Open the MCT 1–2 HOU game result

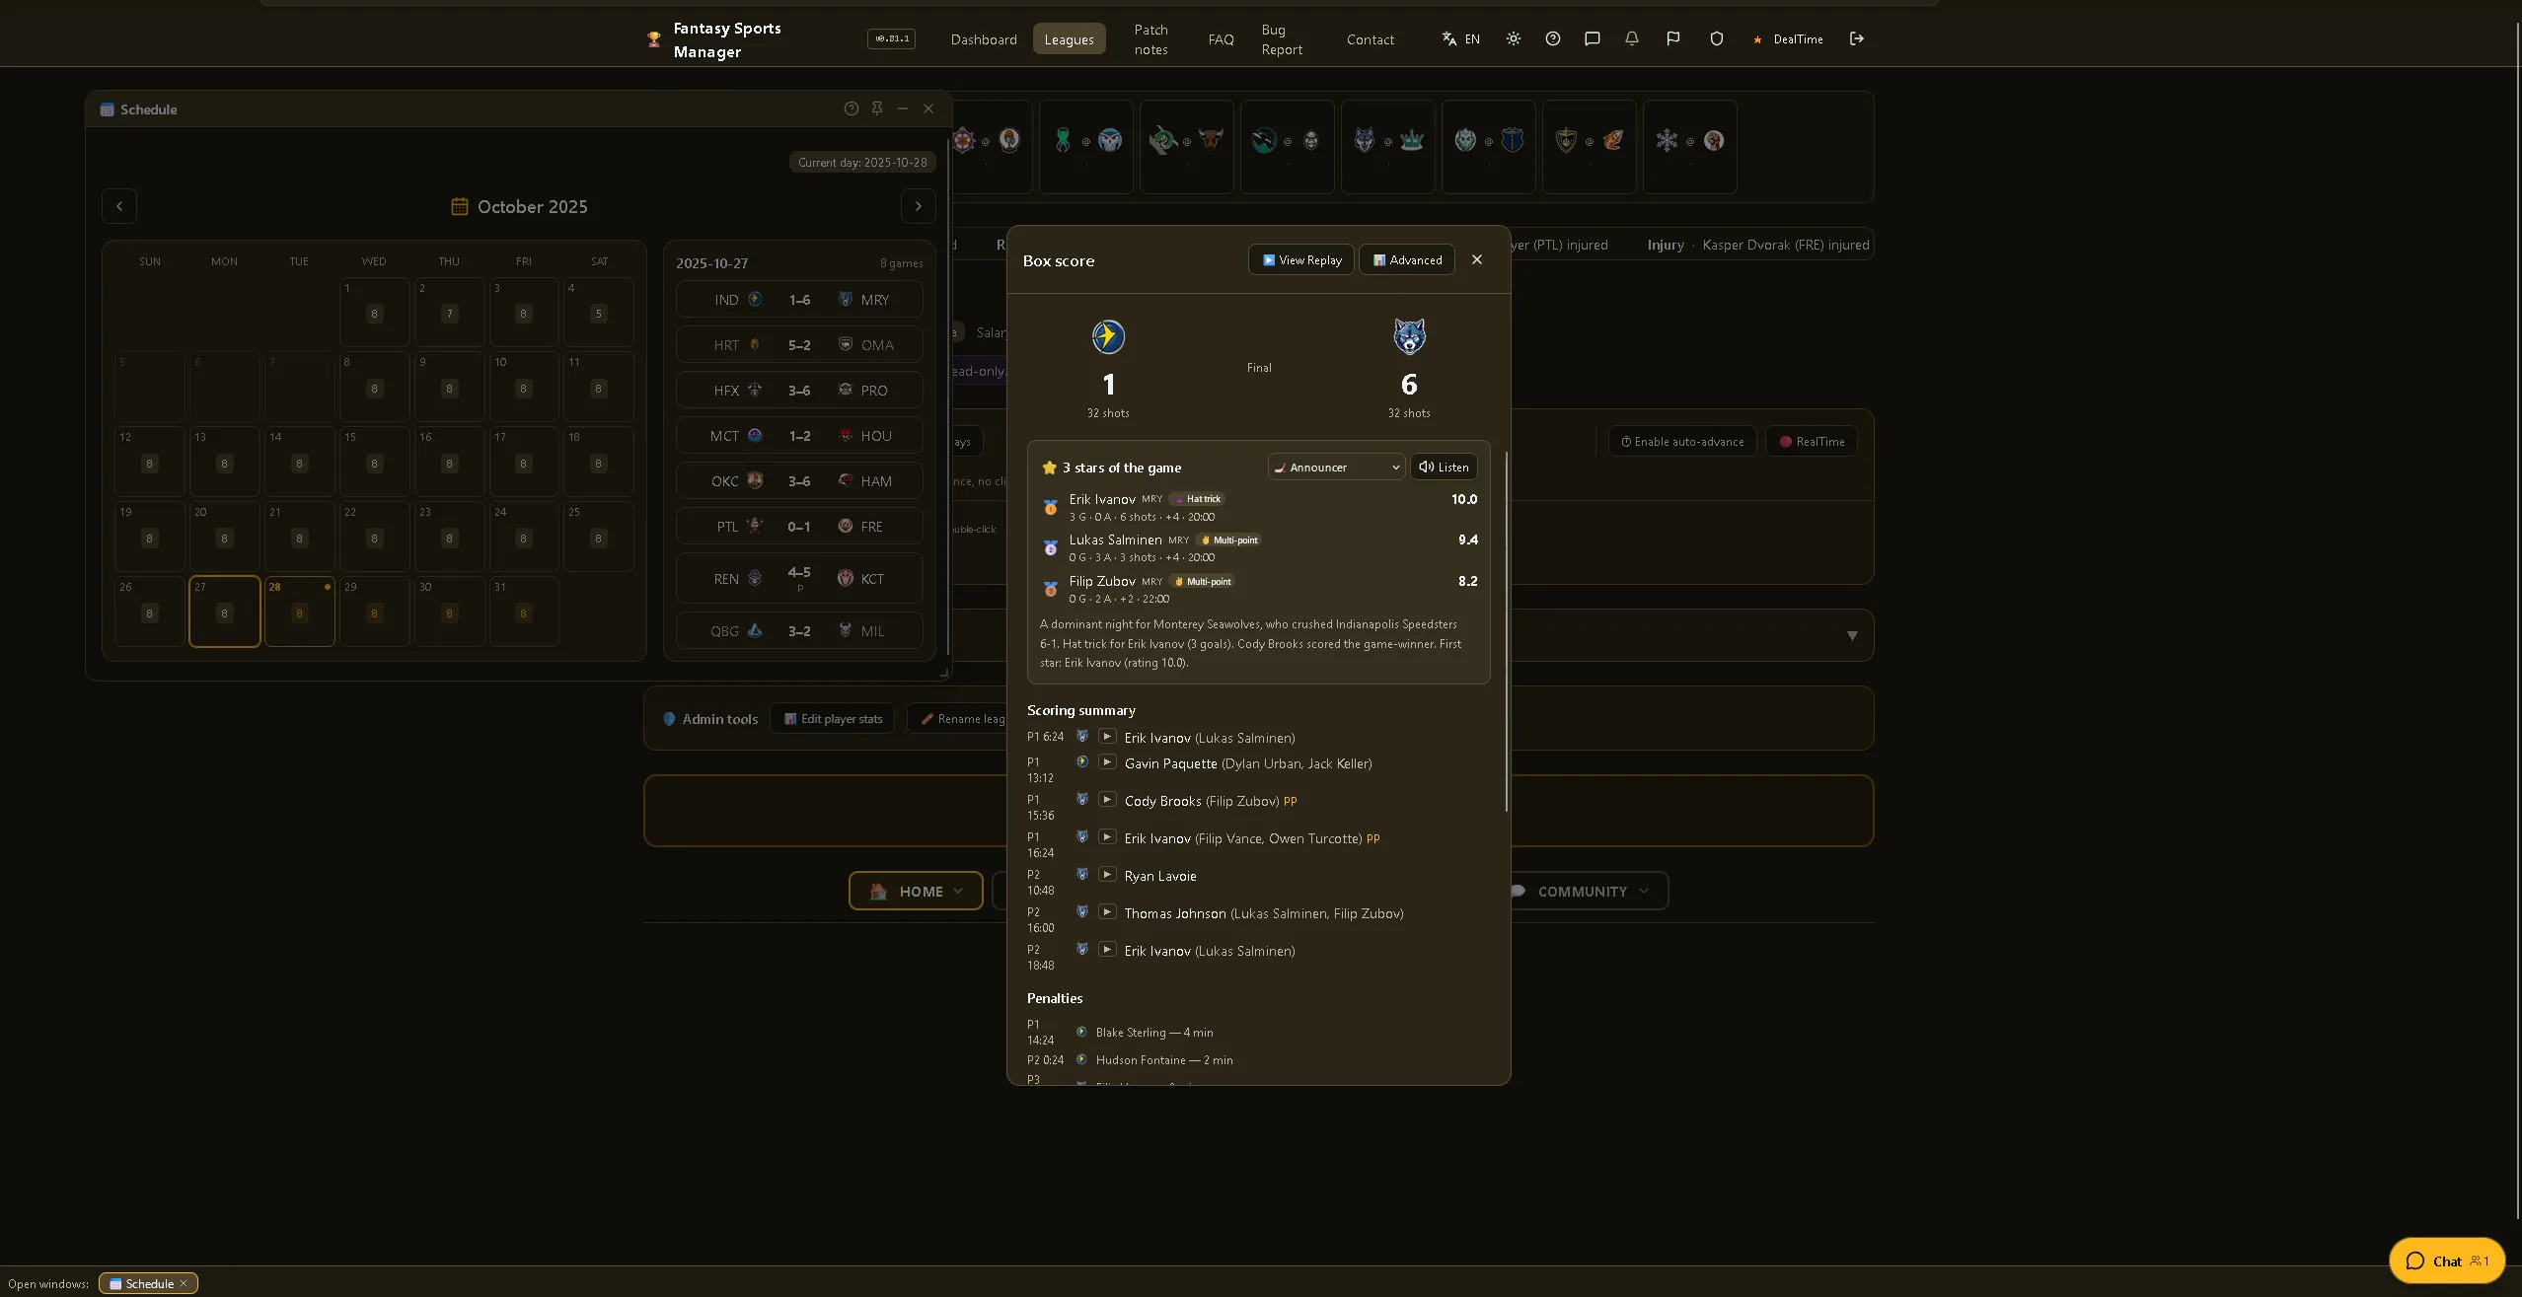pyautogui.click(x=799, y=435)
